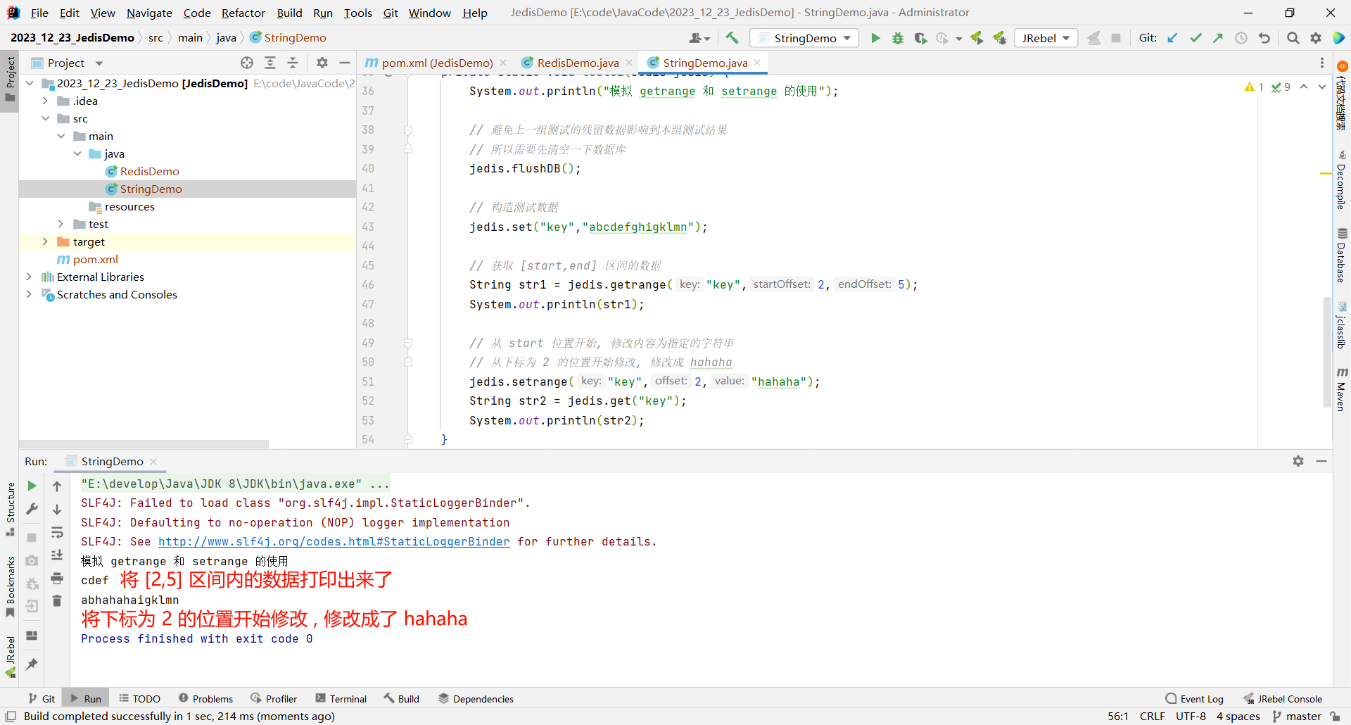Viewport: 1351px width, 725px height.
Task: Run StringDemo with the green play icon
Action: [875, 38]
